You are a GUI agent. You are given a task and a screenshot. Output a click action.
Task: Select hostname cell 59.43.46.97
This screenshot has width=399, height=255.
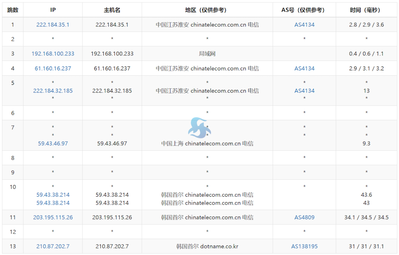112,144
